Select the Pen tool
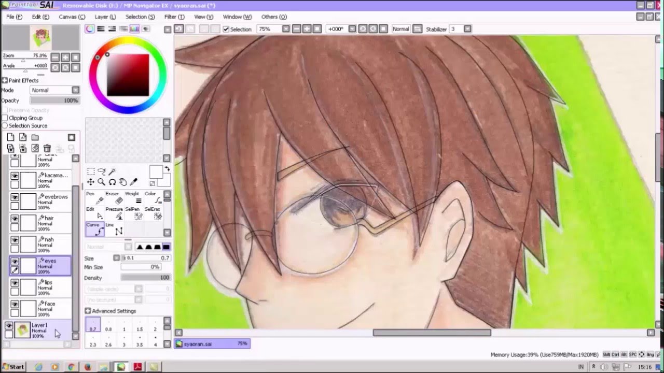Image resolution: width=664 pixels, height=373 pixels. click(94, 197)
